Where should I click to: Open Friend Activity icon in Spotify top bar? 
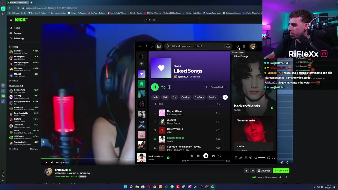tap(244, 46)
